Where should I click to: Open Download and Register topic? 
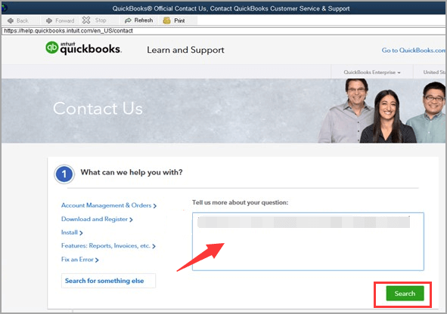coord(97,219)
